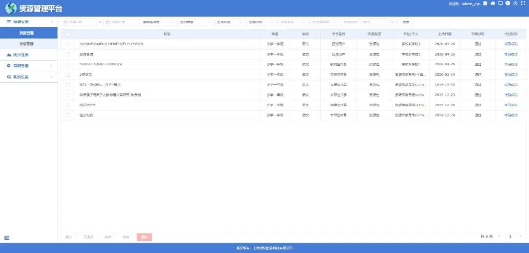Viewport: 529px width, 253px height.
Task: Click 教研组共享 cell in backlee row
Action: pos(338,64)
